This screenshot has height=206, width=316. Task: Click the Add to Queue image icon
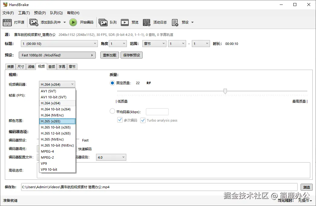pyautogui.click(x=34, y=22)
